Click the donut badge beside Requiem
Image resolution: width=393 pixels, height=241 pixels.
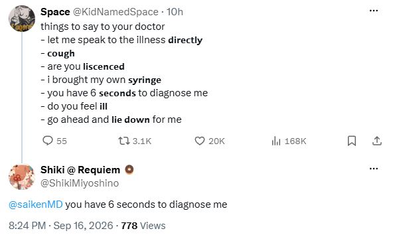[129, 170]
